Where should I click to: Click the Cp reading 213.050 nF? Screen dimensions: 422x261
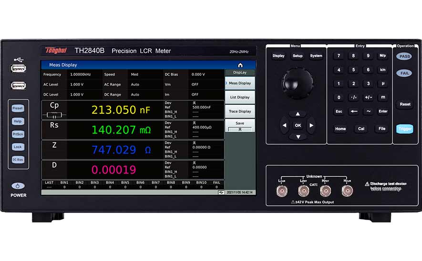pyautogui.click(x=121, y=110)
